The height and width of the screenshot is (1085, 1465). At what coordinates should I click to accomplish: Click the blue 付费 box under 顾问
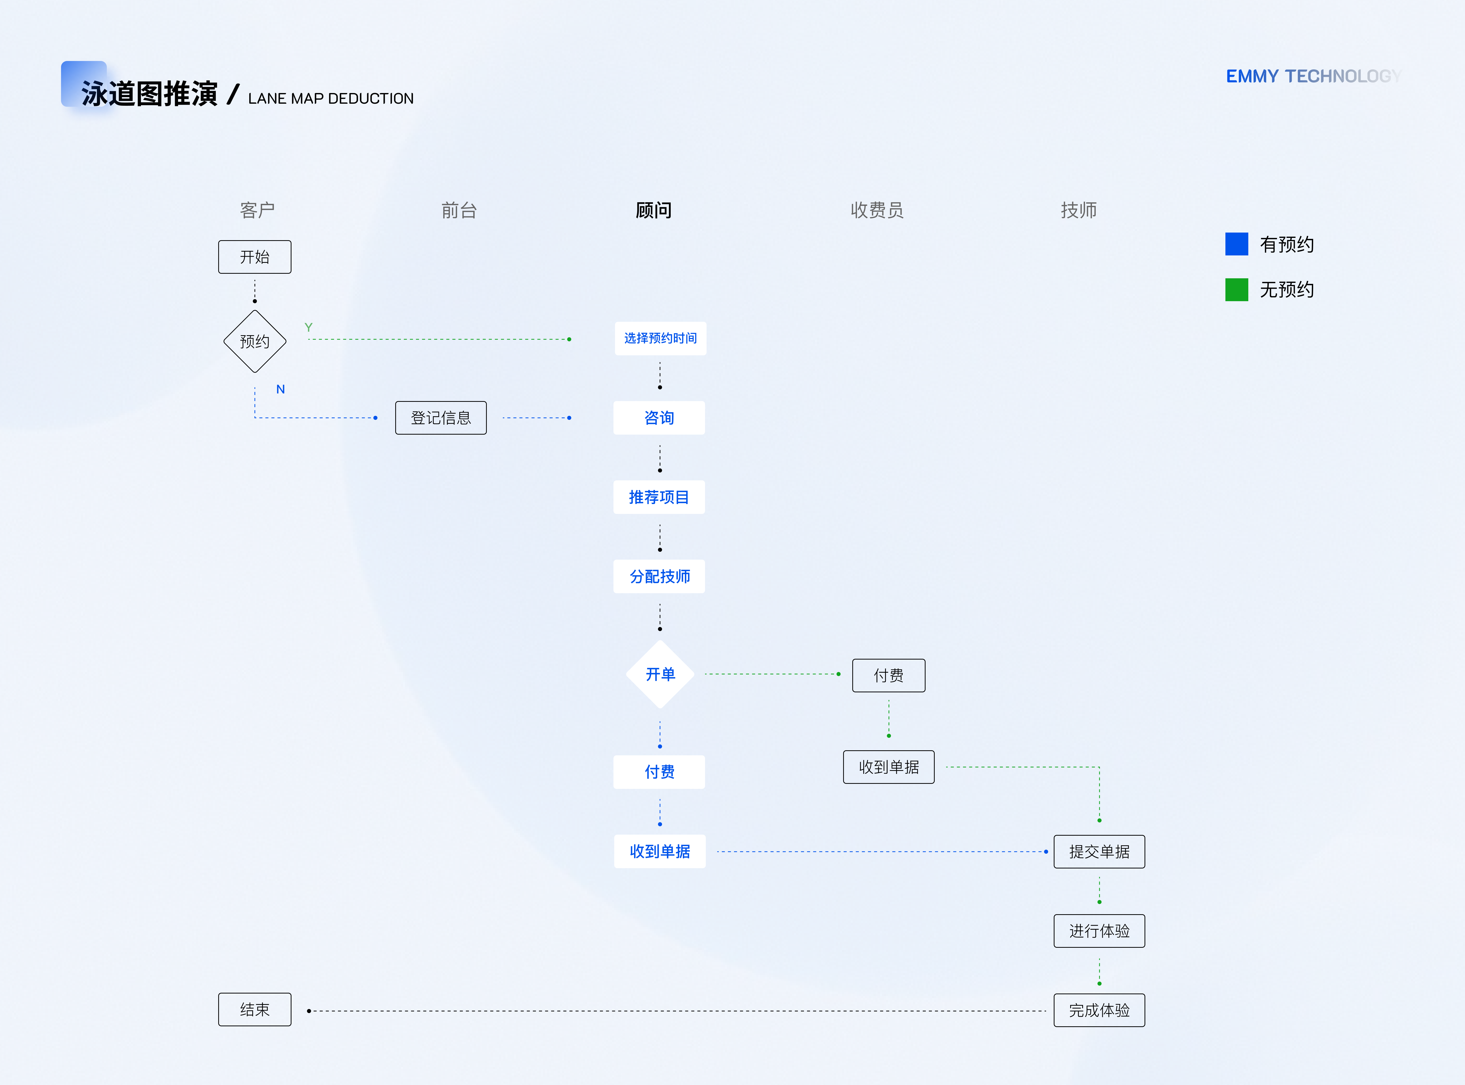[659, 772]
